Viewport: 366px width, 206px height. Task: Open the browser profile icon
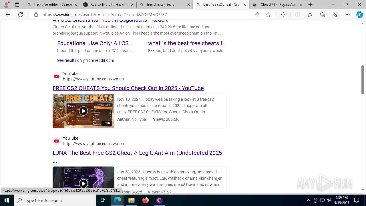point(6,5)
